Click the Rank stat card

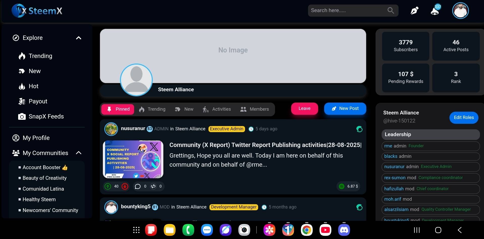tap(456, 78)
